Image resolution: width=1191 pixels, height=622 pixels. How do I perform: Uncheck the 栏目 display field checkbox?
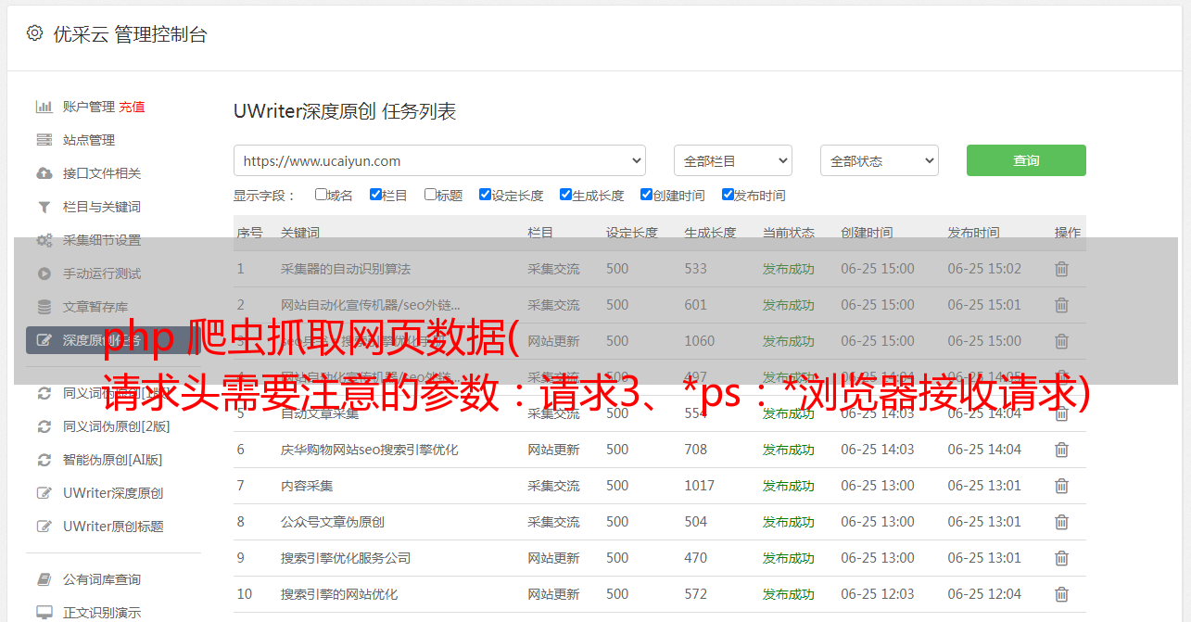375,195
